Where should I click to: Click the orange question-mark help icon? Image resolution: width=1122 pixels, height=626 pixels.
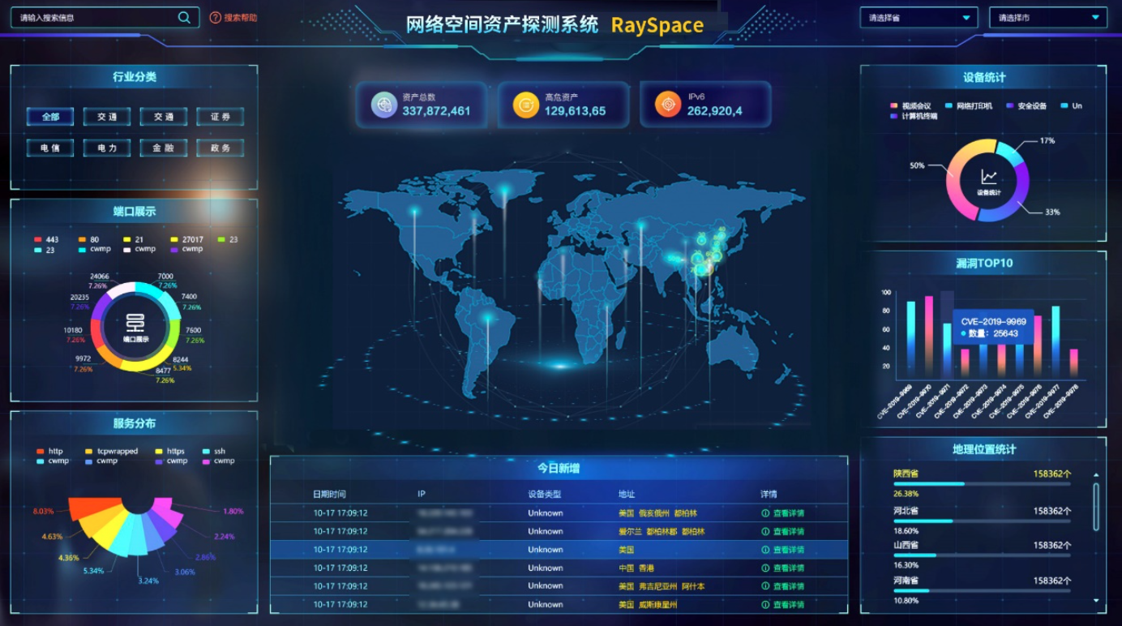pyautogui.click(x=215, y=17)
